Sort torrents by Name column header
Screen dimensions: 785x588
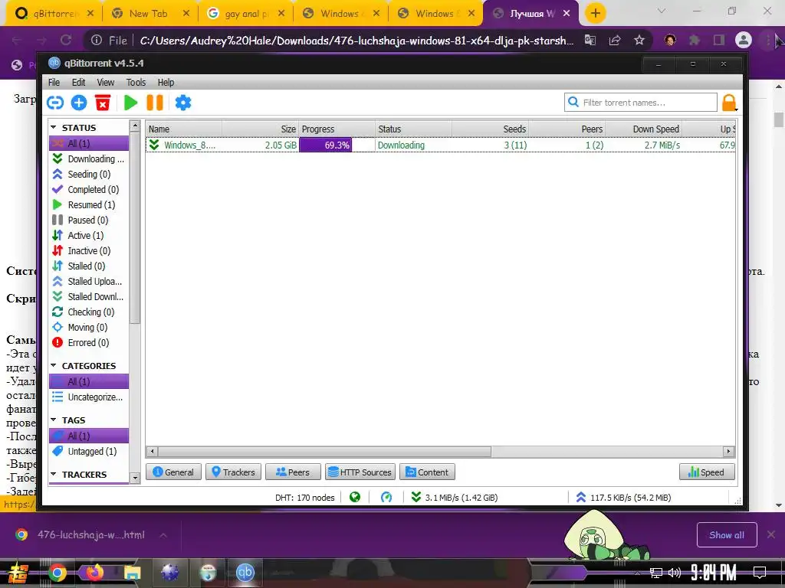tap(184, 129)
